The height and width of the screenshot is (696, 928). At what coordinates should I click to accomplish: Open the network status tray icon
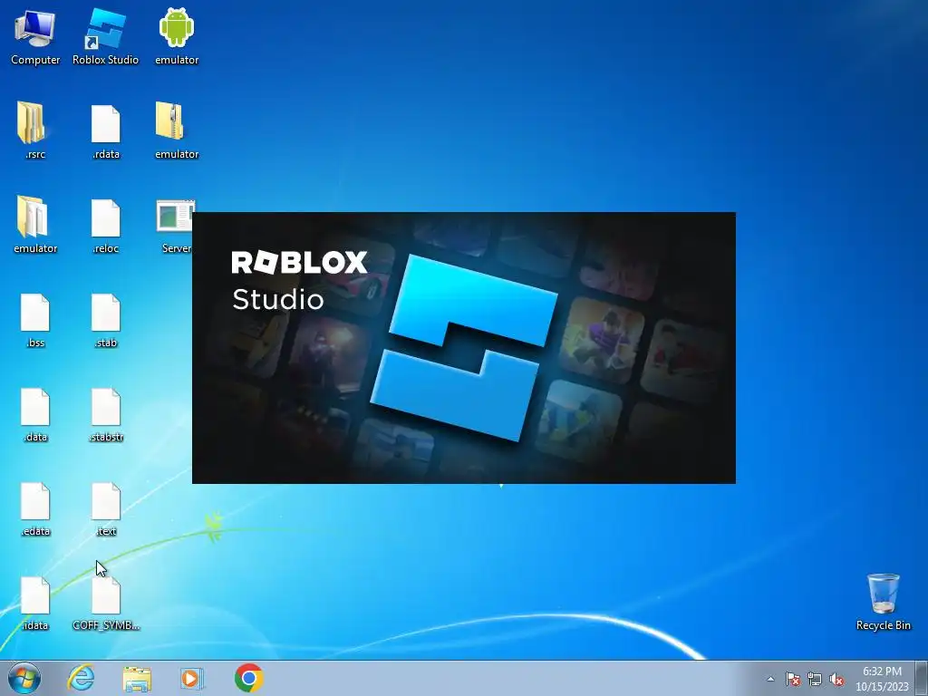coord(815,679)
